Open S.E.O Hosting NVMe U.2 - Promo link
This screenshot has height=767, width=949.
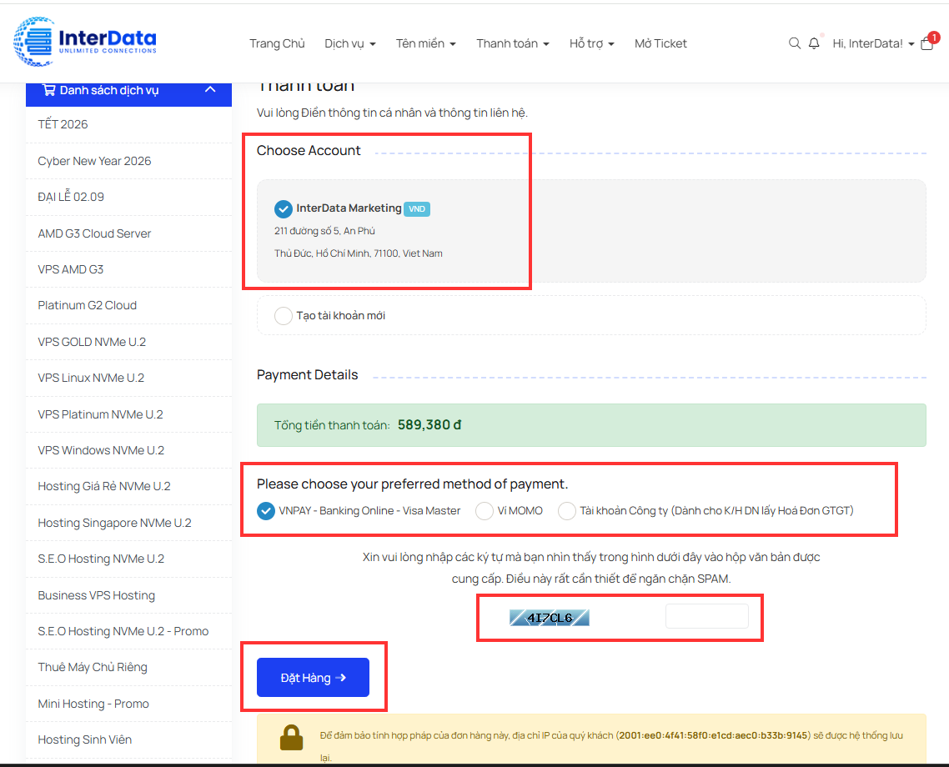click(x=123, y=631)
